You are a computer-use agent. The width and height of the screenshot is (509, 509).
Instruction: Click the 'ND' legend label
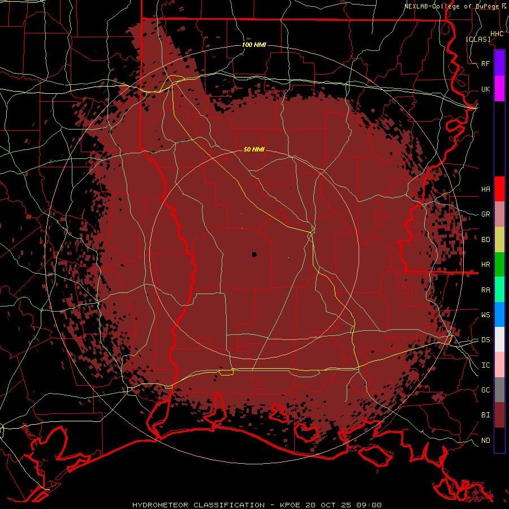pyautogui.click(x=486, y=441)
